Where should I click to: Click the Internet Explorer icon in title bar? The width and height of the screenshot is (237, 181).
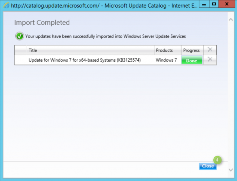6,6
